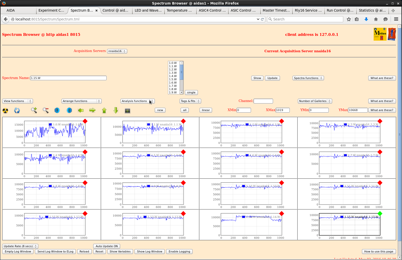
Task: Open a new tab with plus icon
Action: pos(393,10)
